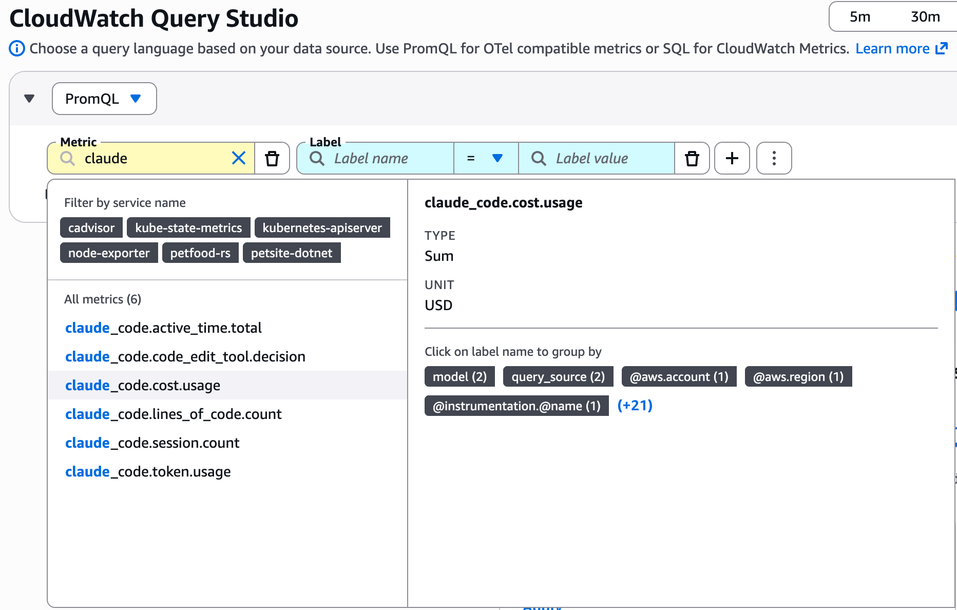Collapse the query panel with triangle
Image resolution: width=957 pixels, height=610 pixels.
click(x=29, y=99)
